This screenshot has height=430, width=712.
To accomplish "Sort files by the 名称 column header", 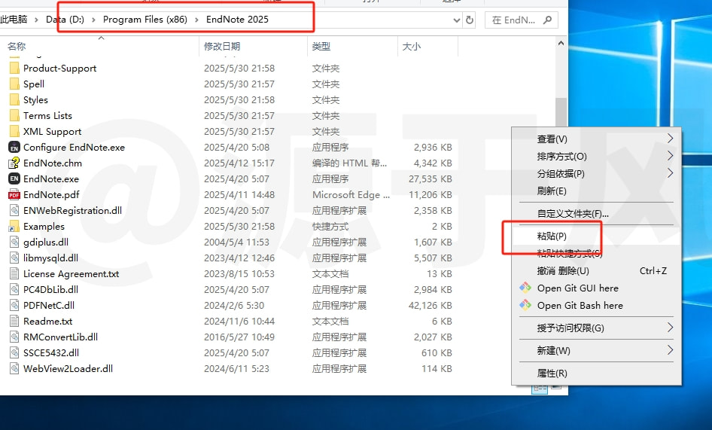I will pyautogui.click(x=100, y=47).
